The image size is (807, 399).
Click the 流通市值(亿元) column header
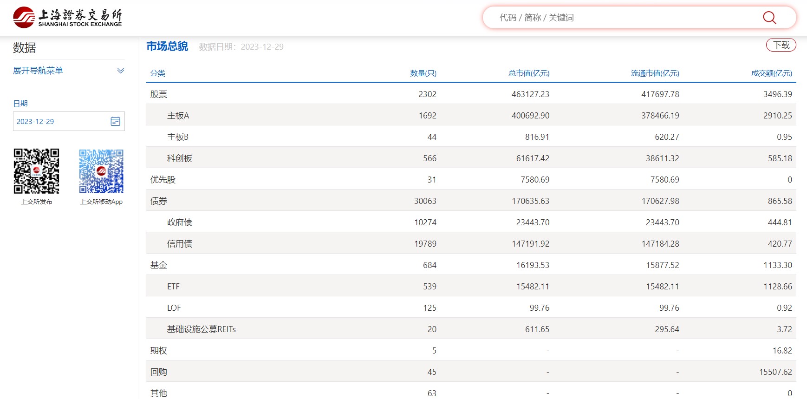coord(655,73)
